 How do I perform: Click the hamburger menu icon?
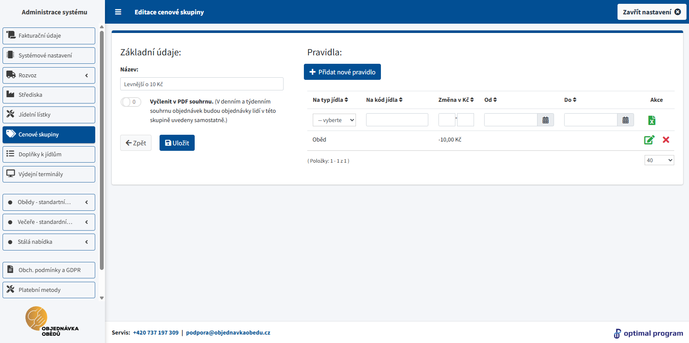[x=118, y=12]
